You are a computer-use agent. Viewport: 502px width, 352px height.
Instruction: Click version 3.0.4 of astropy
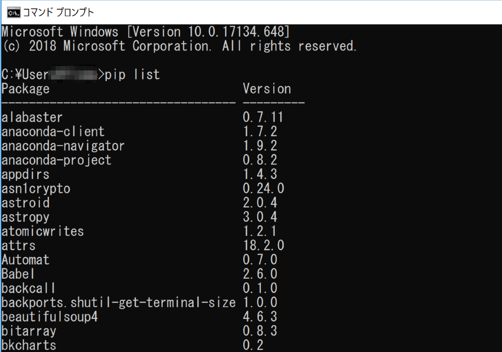point(260,217)
